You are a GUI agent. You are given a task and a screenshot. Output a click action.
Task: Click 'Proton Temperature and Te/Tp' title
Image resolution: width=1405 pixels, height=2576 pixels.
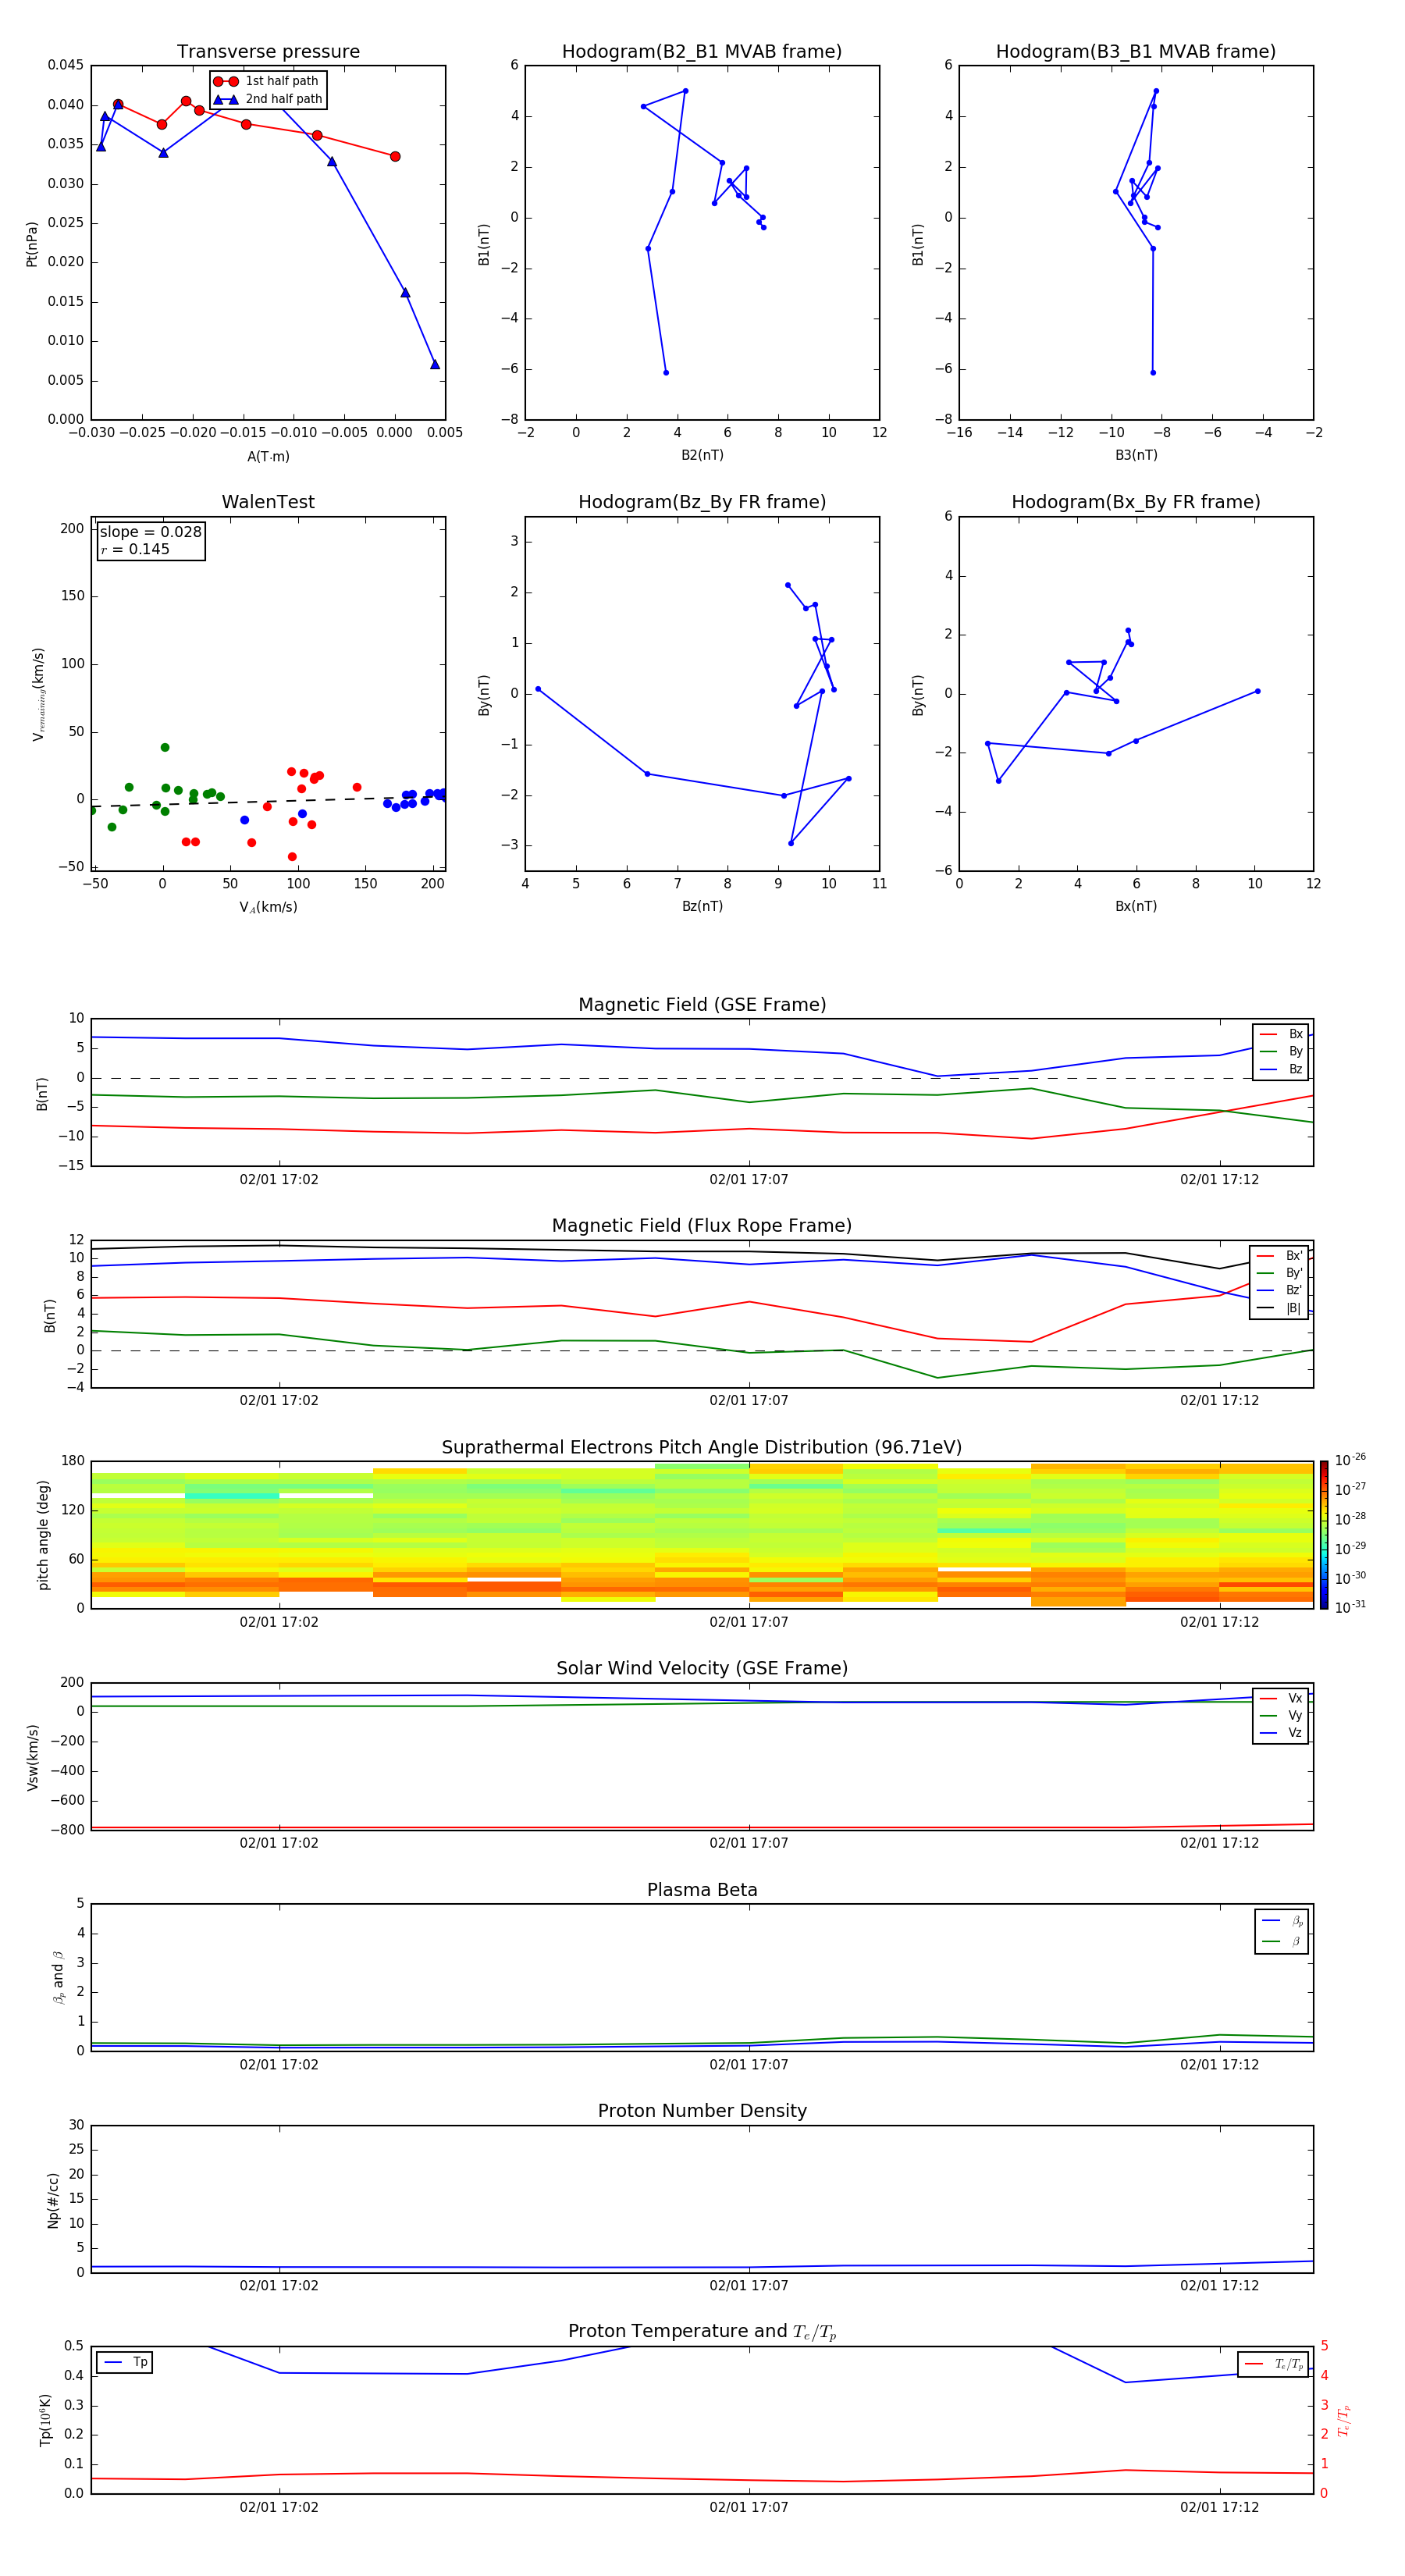(x=702, y=2332)
